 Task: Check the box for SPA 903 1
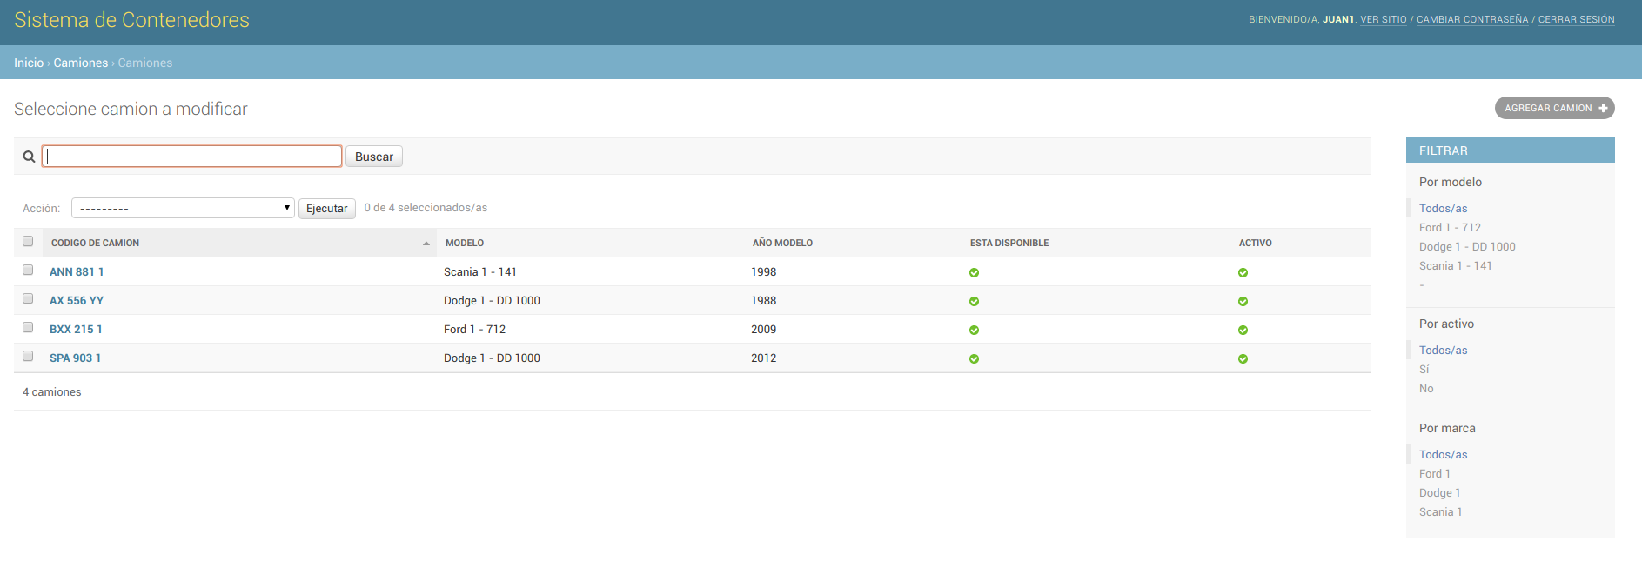coord(28,356)
